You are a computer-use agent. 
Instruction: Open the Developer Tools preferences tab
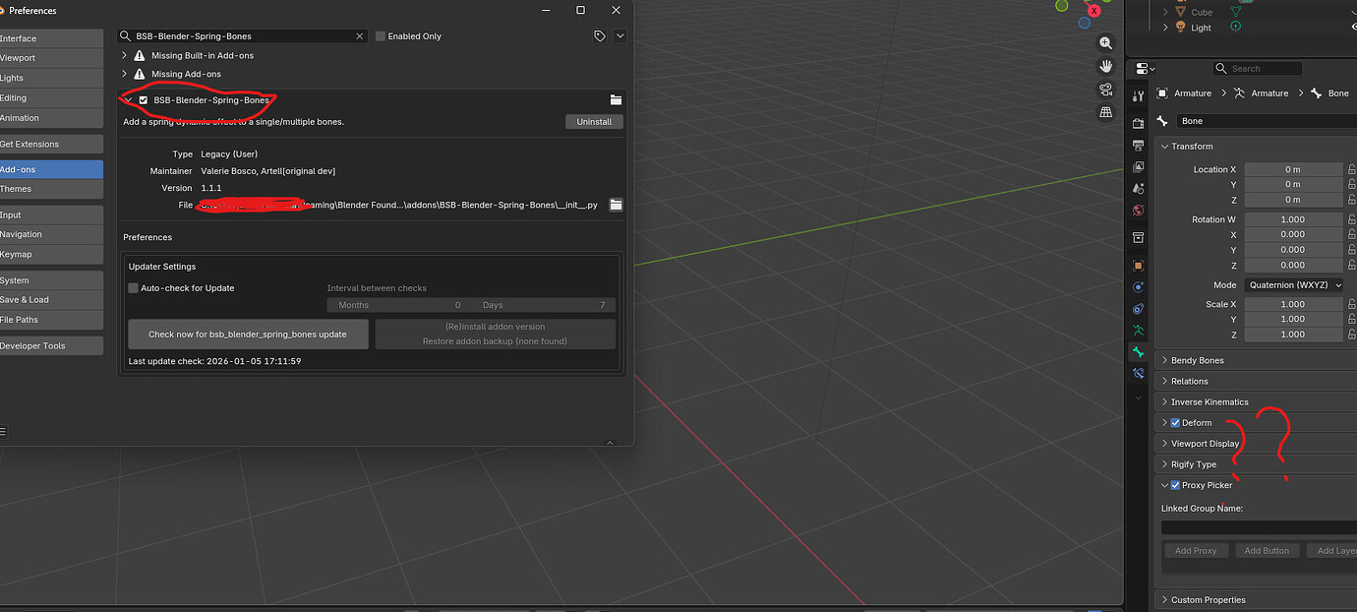51,345
